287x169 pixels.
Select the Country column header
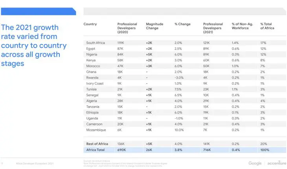[x=90, y=24]
